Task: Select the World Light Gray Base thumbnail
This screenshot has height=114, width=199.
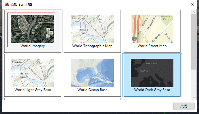Action: (x=33, y=73)
